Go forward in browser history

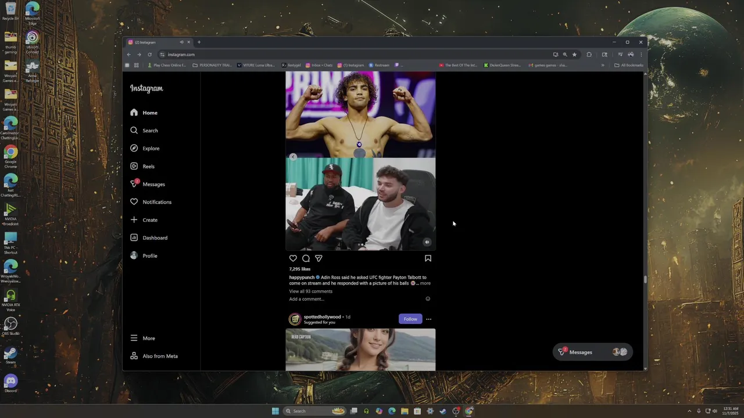[x=139, y=55]
